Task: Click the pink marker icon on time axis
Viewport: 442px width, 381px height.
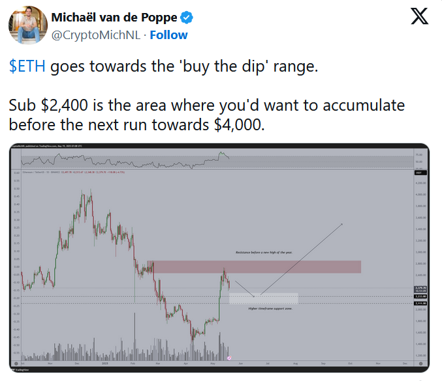Action: 229,358
